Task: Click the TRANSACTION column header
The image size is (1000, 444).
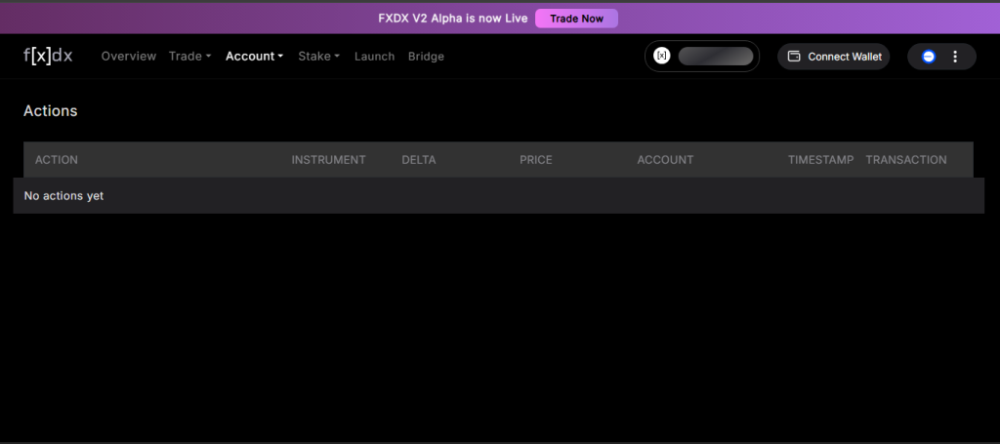Action: (905, 160)
